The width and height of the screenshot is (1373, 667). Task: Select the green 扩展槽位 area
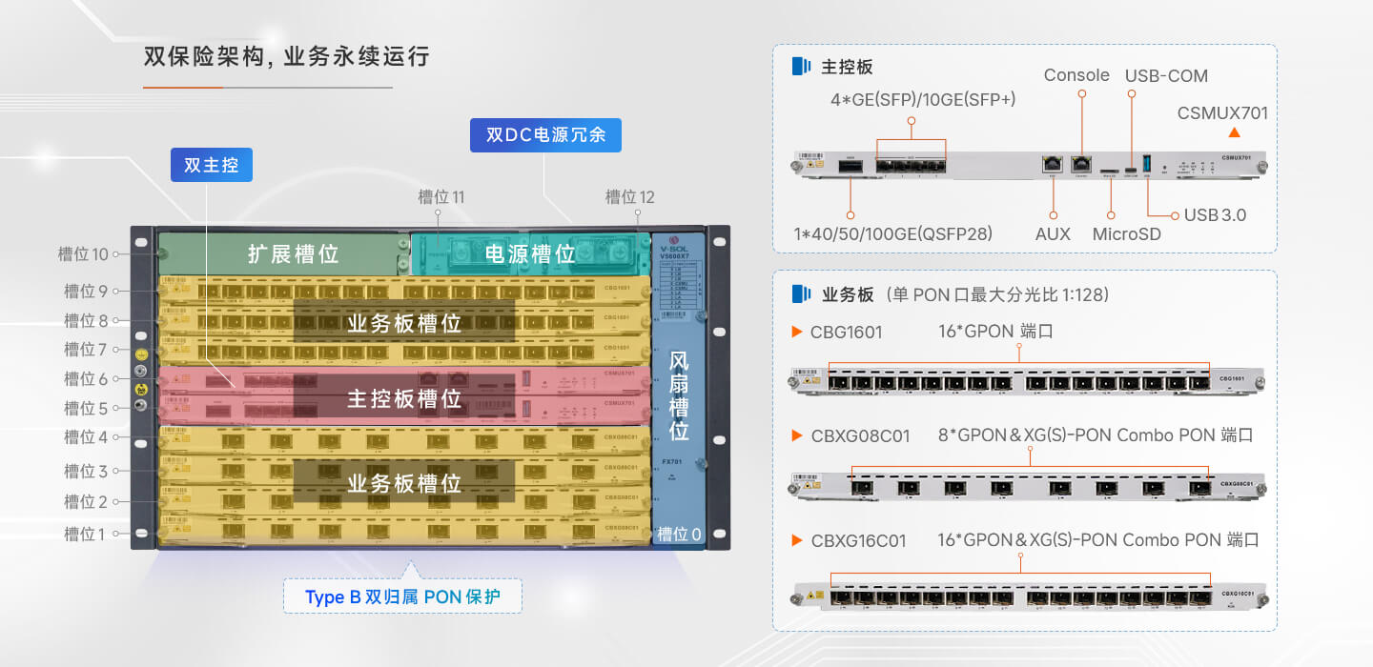click(277, 253)
